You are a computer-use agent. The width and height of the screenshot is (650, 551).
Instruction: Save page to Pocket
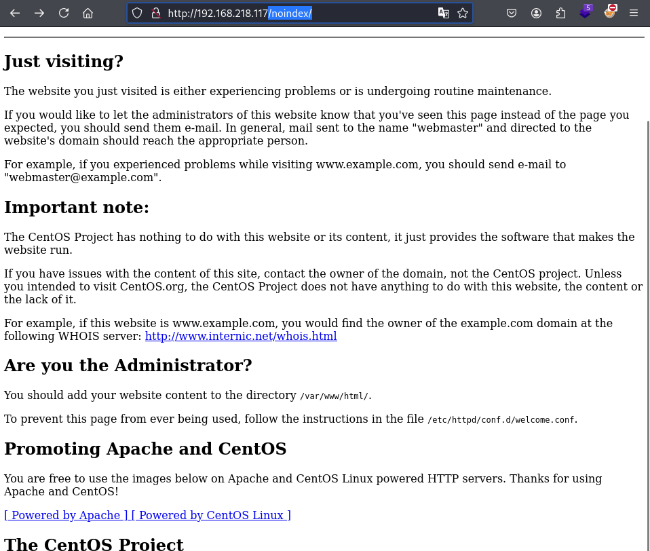click(x=512, y=14)
